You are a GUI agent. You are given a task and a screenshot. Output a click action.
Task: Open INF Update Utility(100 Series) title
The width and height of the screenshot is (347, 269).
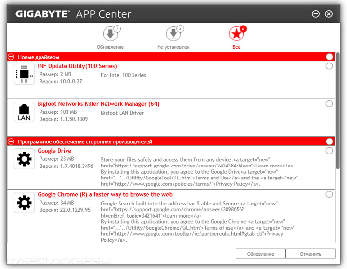coord(77,66)
